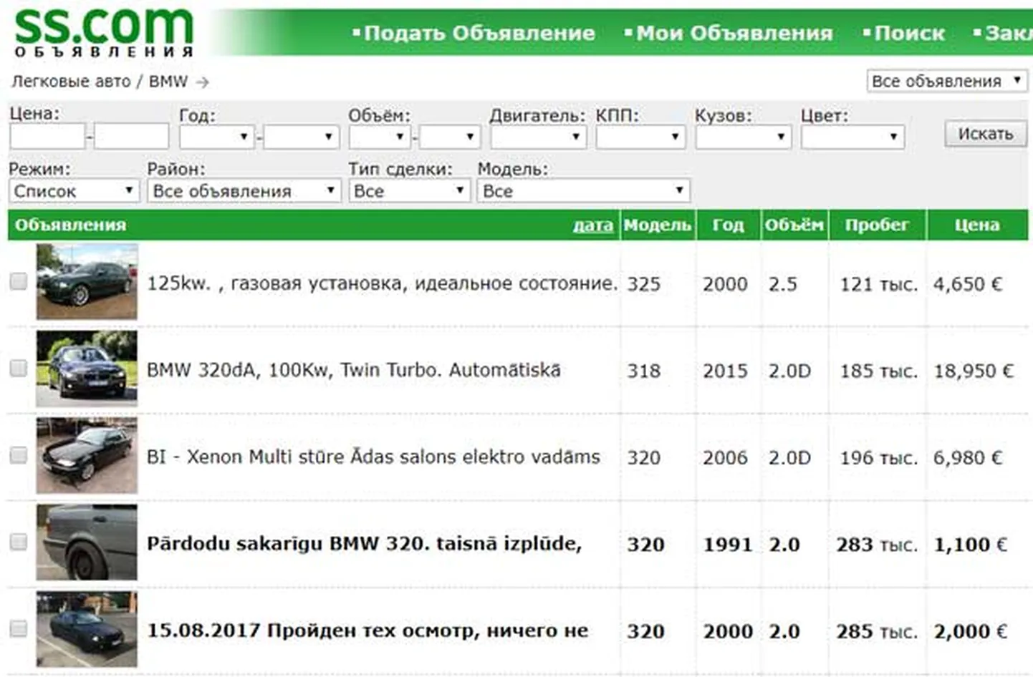Image resolution: width=1033 pixels, height=677 pixels.
Task: Open the Район dropdown
Action: (244, 190)
